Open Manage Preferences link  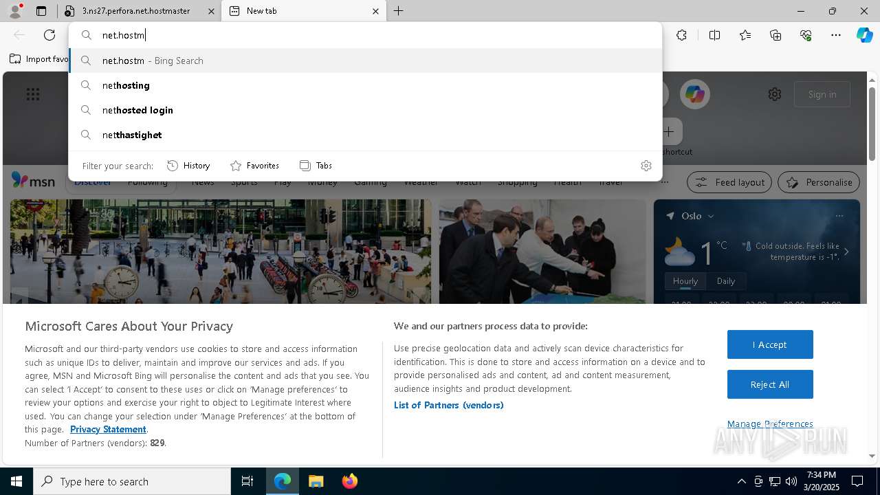coord(770,423)
